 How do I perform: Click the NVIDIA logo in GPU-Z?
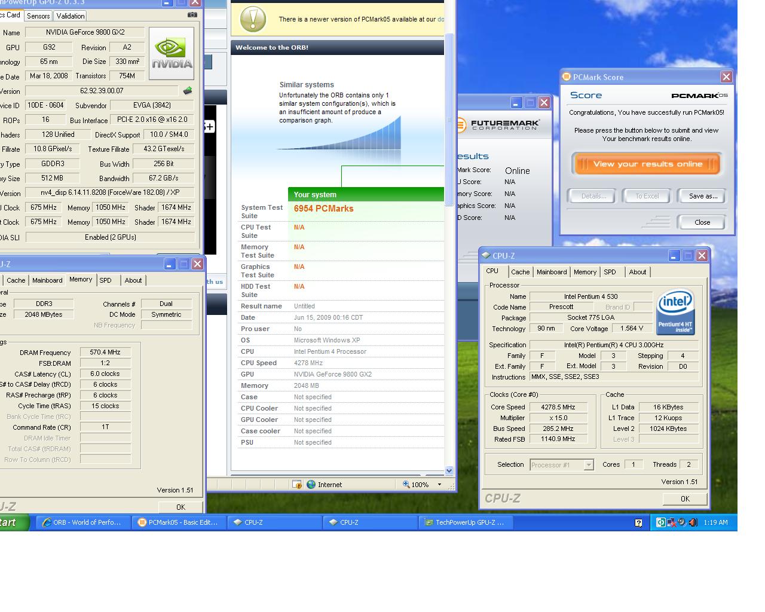click(x=172, y=53)
